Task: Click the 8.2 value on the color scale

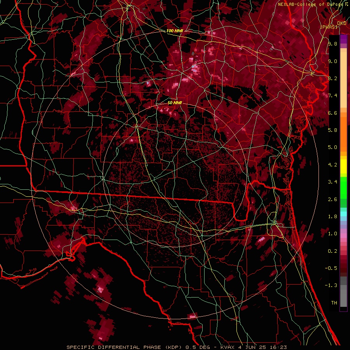Action: (x=332, y=78)
